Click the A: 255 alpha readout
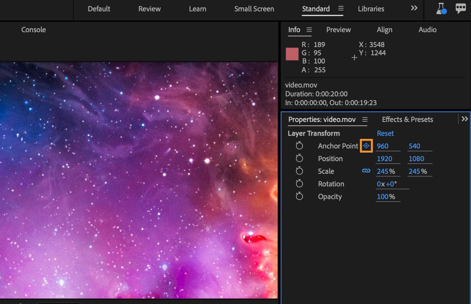Viewport: 471px width, 304px height. (x=314, y=70)
